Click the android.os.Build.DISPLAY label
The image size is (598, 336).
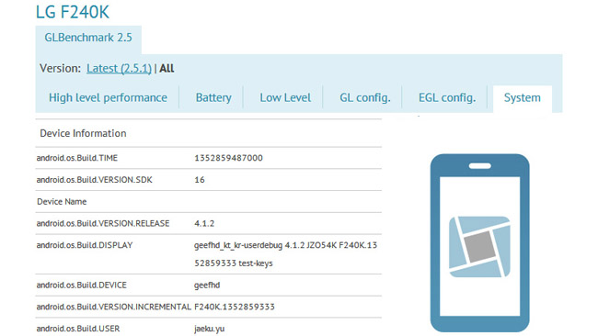[85, 245]
